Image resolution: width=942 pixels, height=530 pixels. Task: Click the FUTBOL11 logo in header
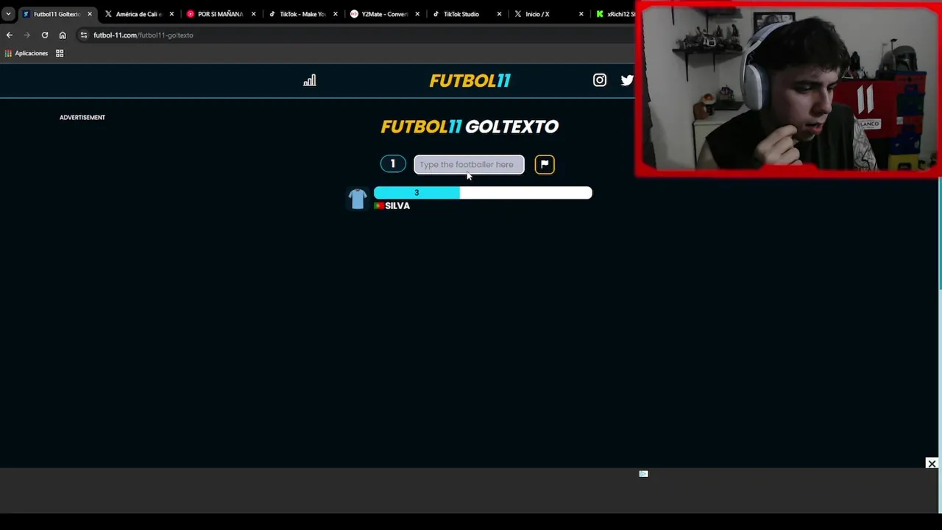470,80
